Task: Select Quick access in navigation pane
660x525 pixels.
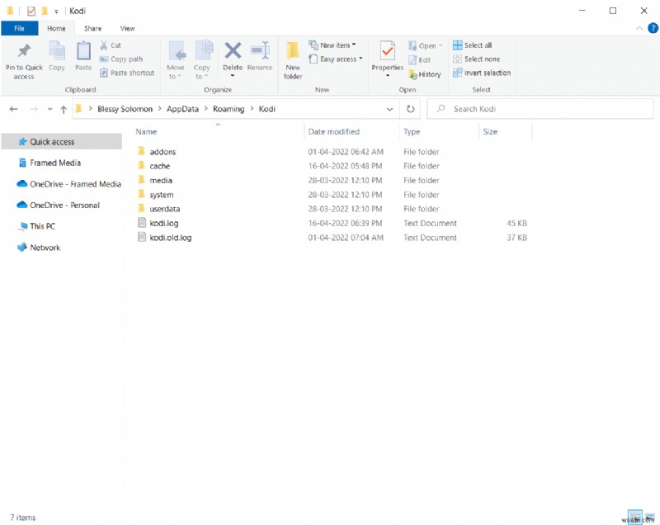Action: pos(61,142)
